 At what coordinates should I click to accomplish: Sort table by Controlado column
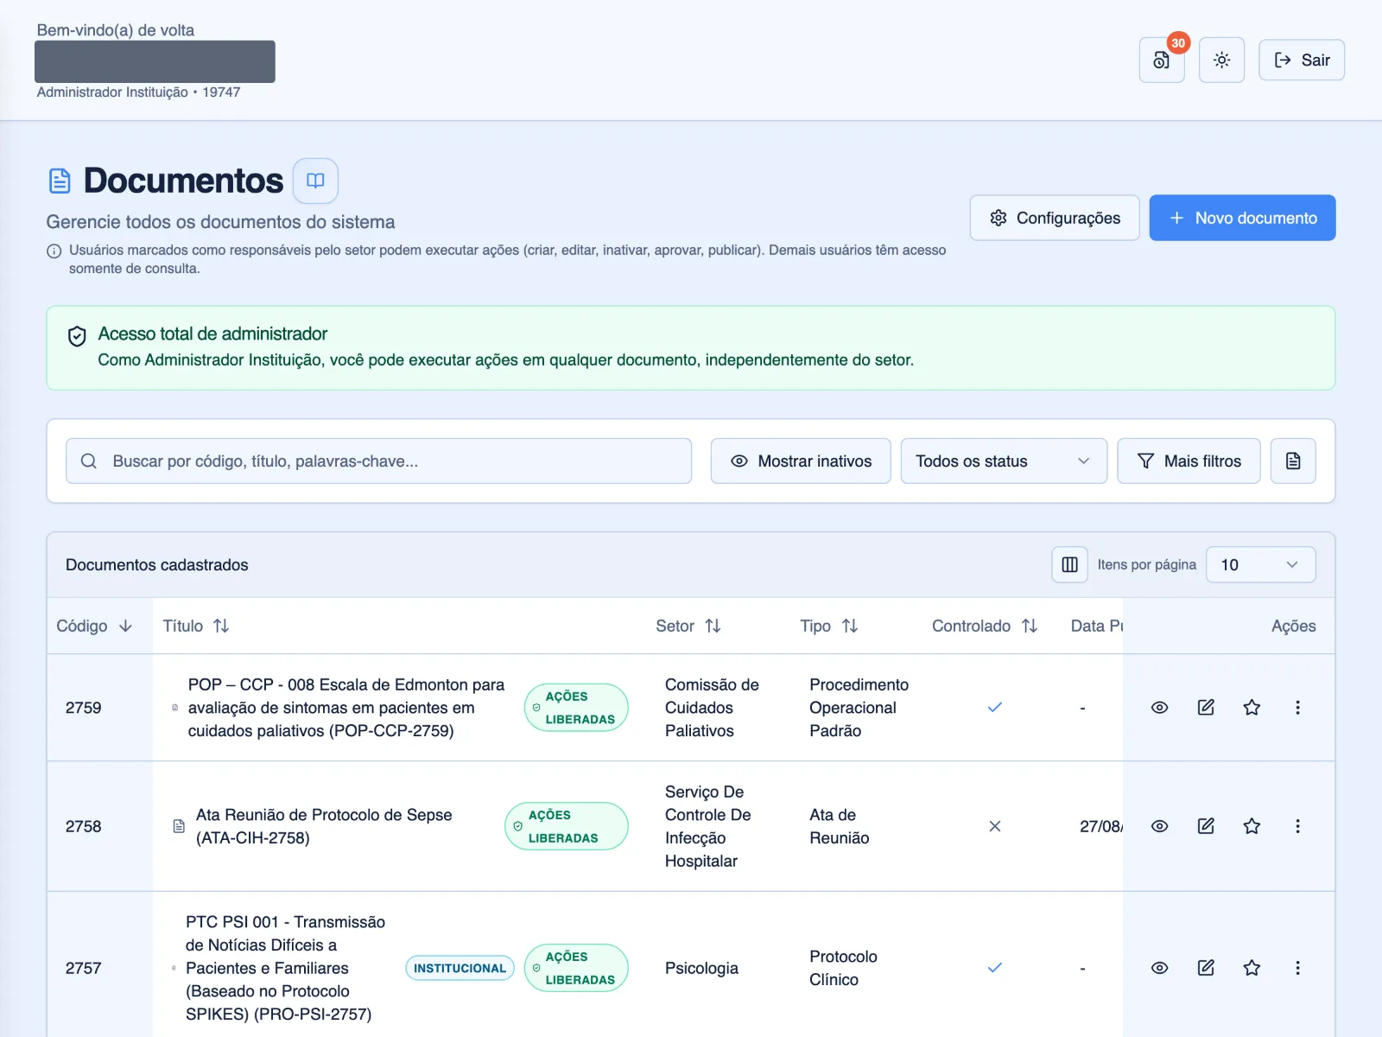tap(985, 626)
